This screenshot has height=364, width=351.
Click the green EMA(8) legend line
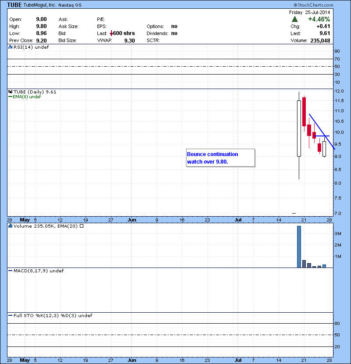tap(10, 96)
